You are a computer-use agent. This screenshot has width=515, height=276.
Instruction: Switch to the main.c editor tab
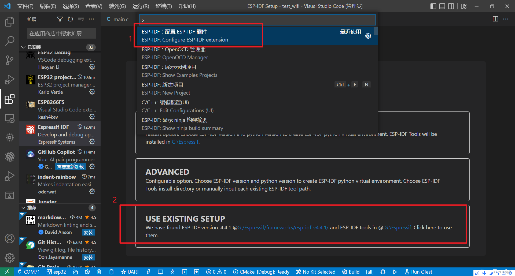(x=118, y=19)
